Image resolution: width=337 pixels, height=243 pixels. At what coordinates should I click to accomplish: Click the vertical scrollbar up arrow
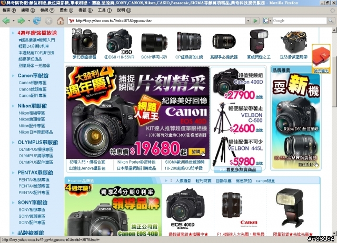(334, 30)
